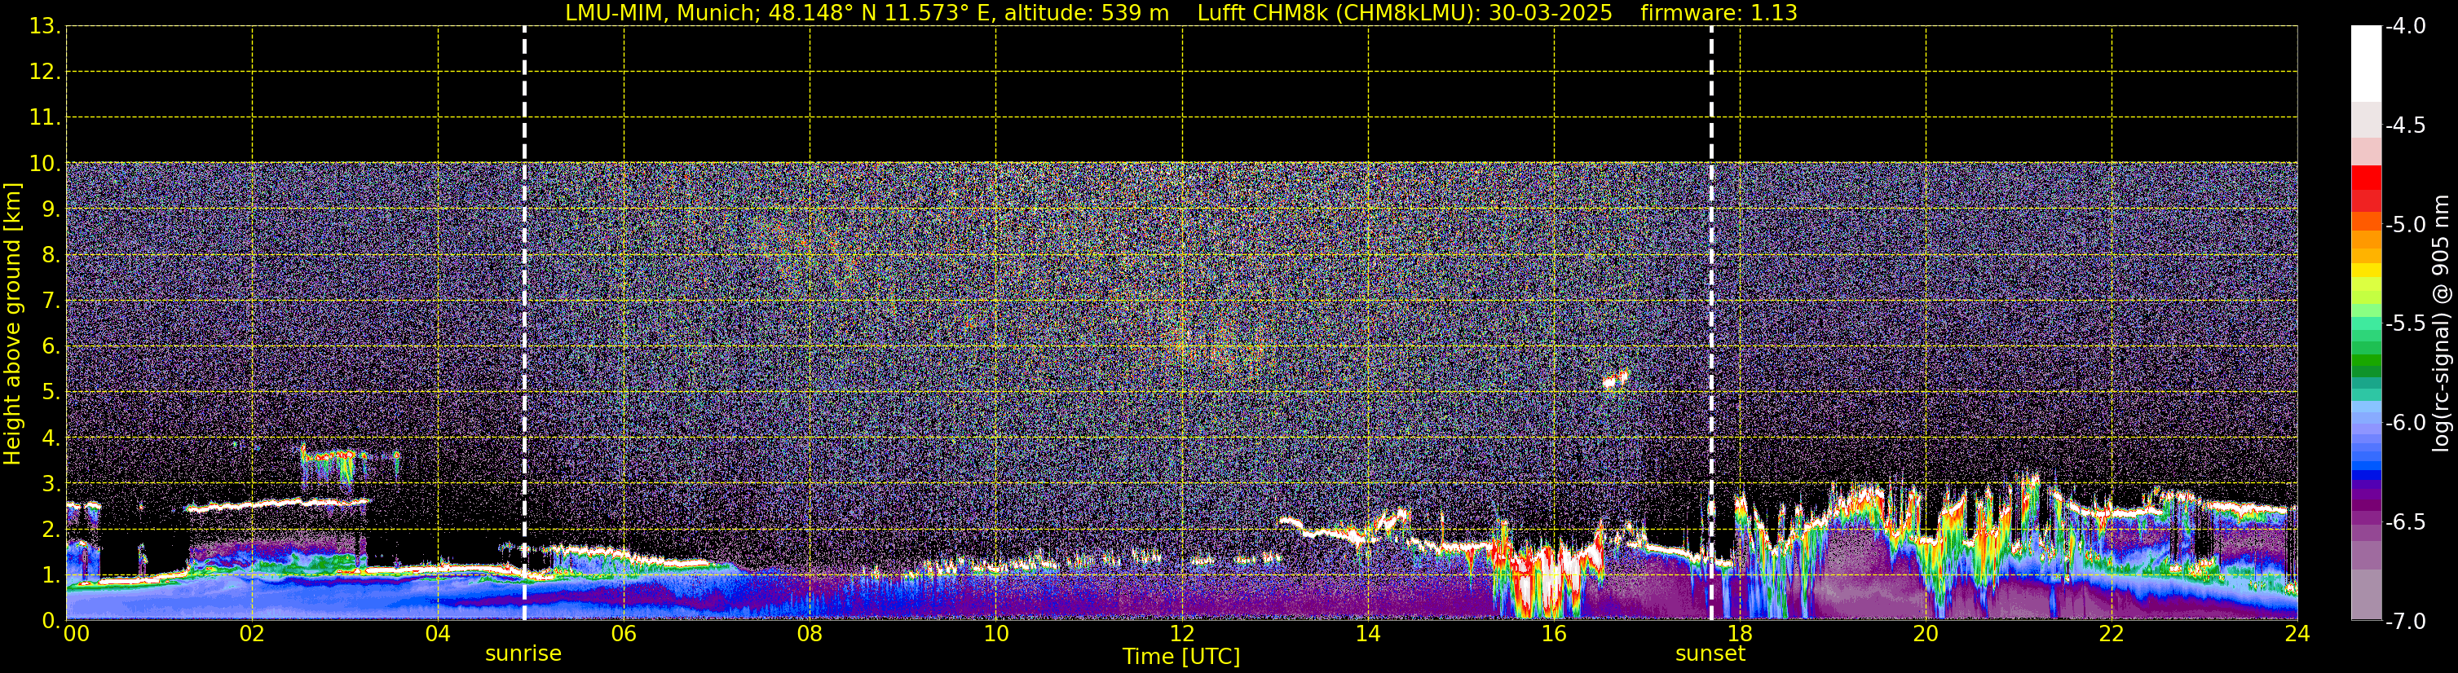Click height axis tick '5.'
This screenshot has height=673, width=2458.
point(50,393)
